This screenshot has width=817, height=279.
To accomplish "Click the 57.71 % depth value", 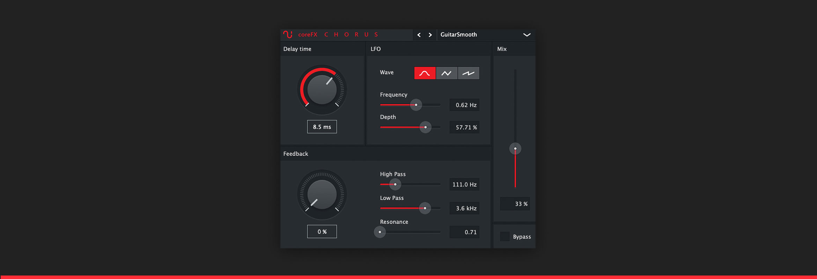I will (x=464, y=127).
